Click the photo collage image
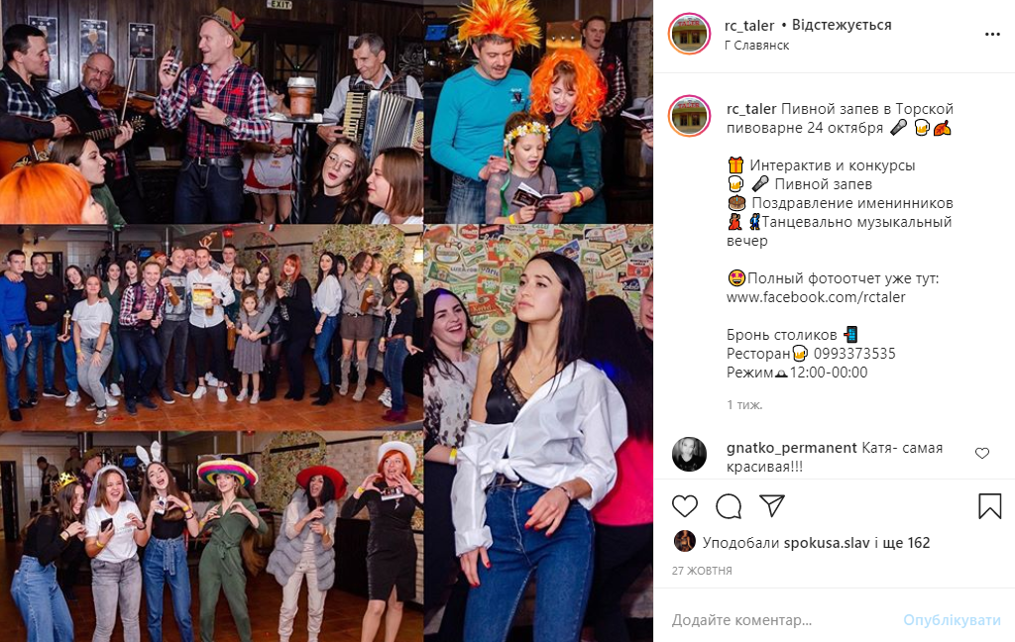Viewport: 1015px width, 642px height. [326, 321]
